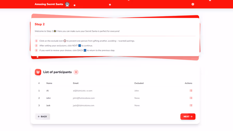
Task: Click the email jack@fulmicotone.com
Action: click(x=83, y=106)
